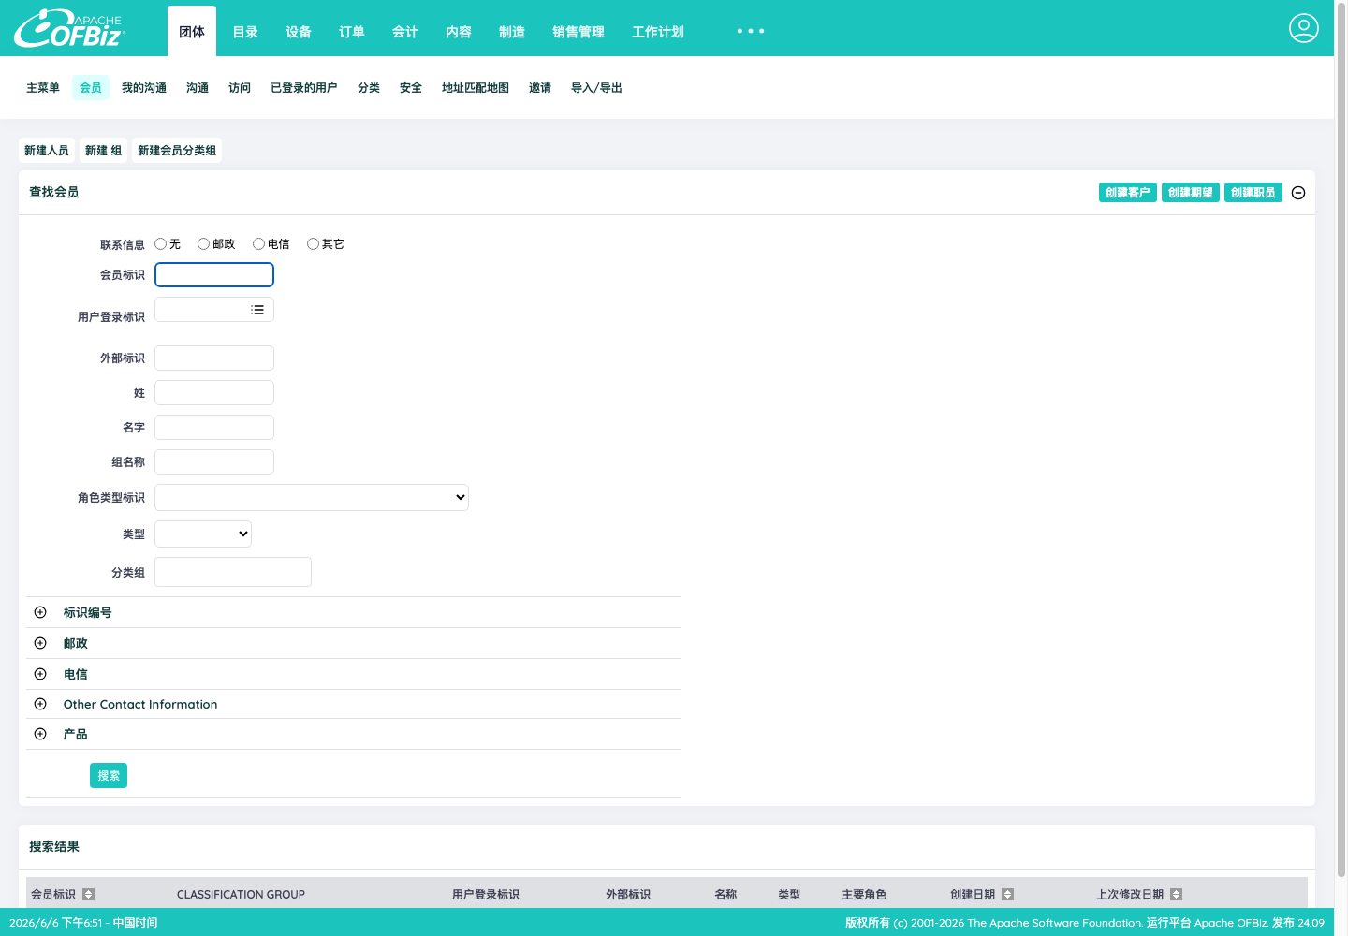The image size is (1348, 936).
Task: Open the 销售管理 application tab
Action: point(579,32)
